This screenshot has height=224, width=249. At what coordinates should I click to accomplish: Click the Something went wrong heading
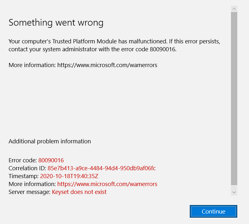point(56,23)
